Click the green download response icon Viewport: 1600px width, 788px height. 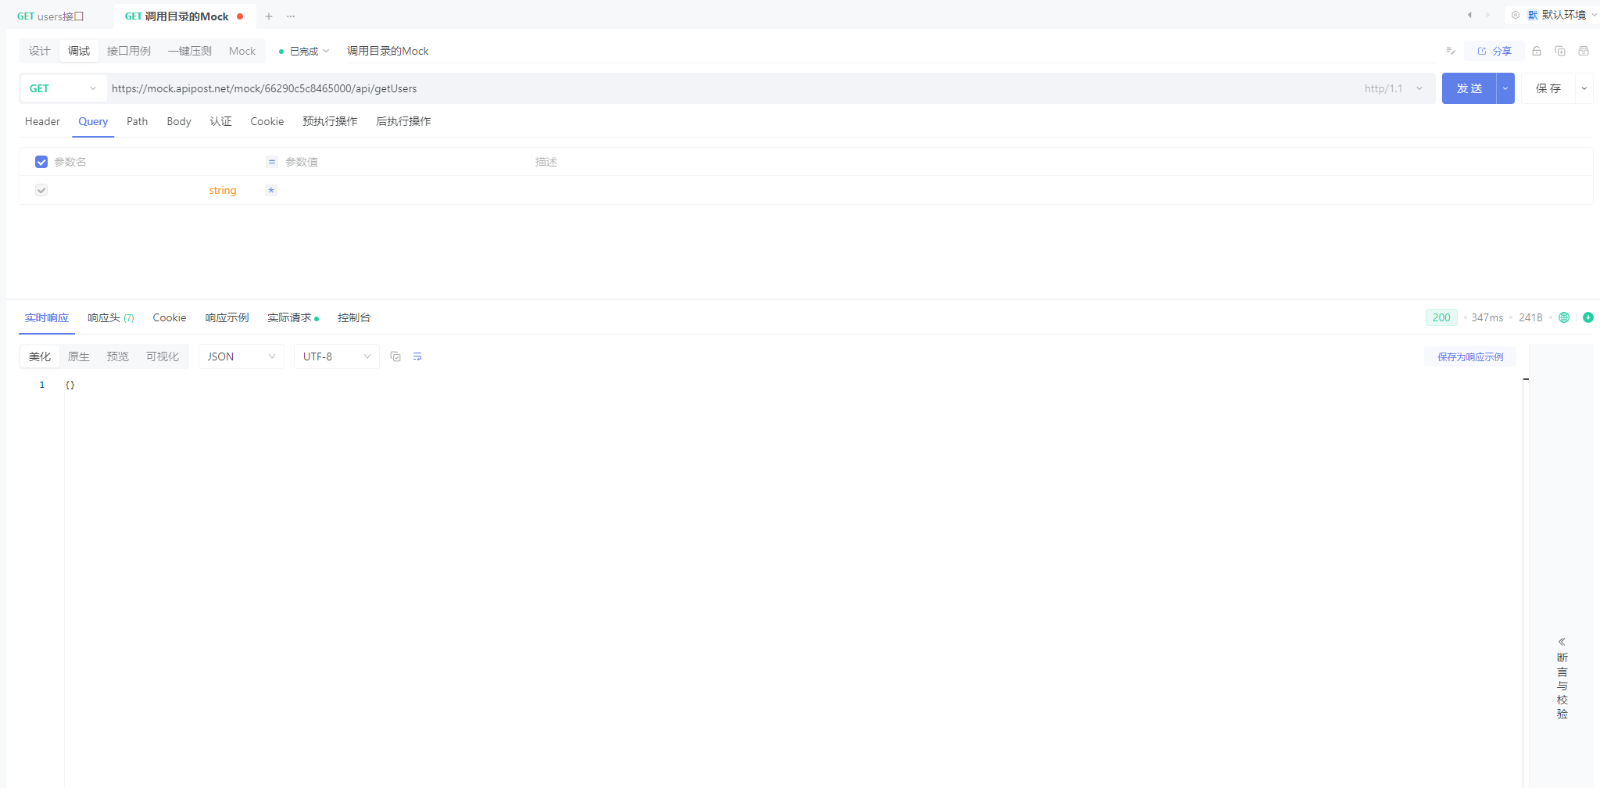pos(1588,317)
